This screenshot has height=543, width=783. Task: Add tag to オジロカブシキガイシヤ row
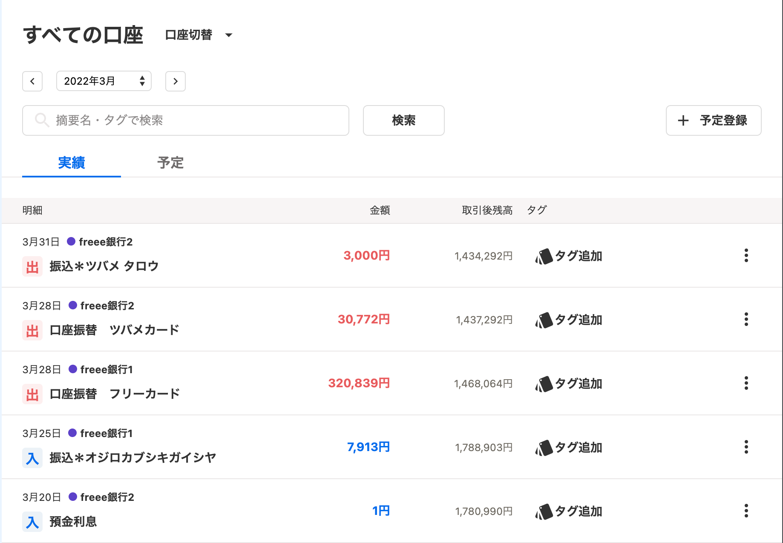569,448
